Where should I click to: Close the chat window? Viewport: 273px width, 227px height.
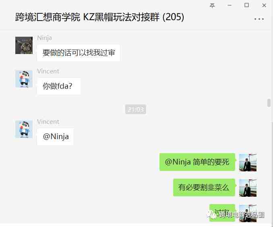click(x=264, y=6)
